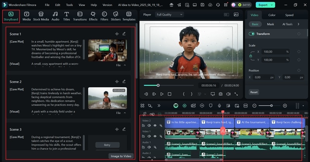
Task: Open the Titles panel
Action: click(x=66, y=16)
